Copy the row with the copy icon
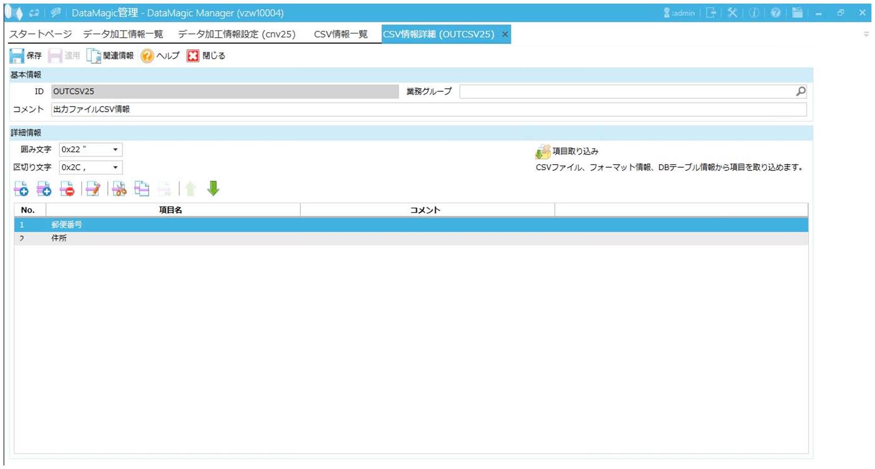 [142, 189]
